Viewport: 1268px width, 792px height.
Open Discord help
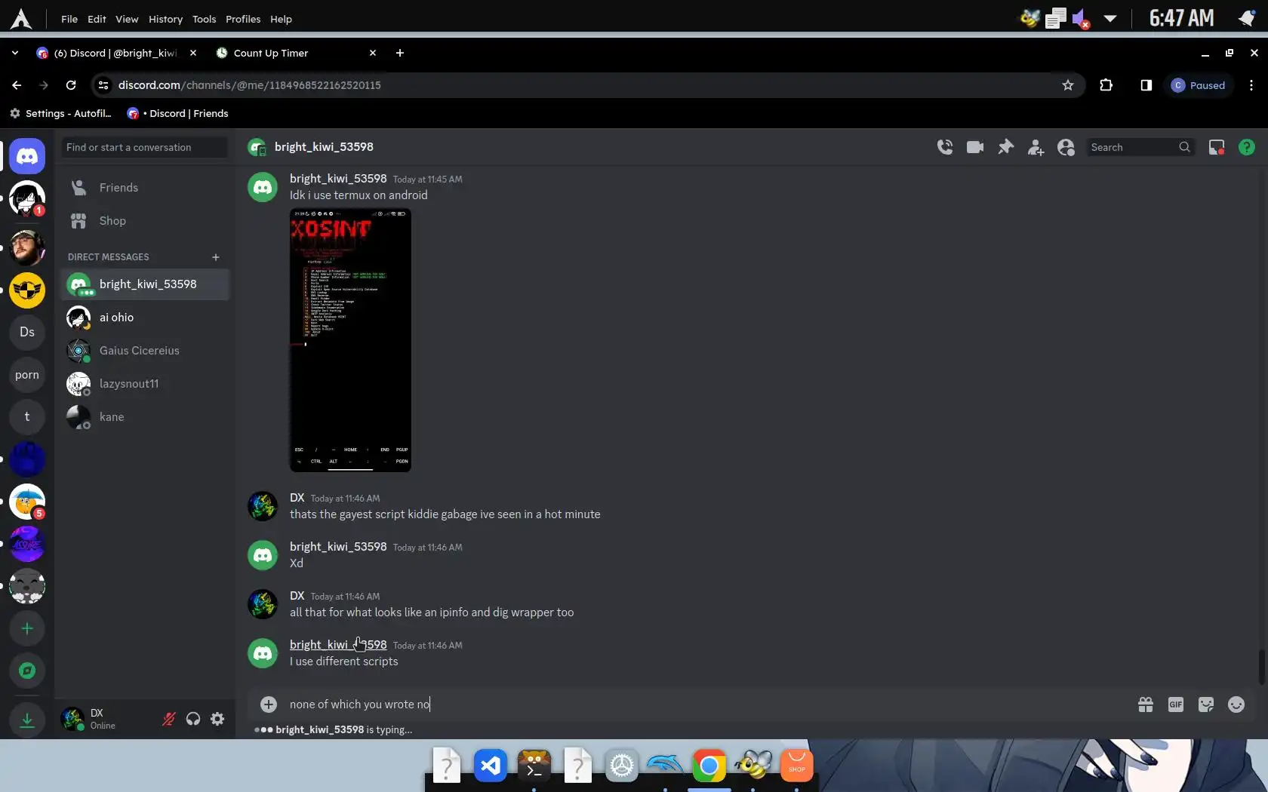[1247, 147]
